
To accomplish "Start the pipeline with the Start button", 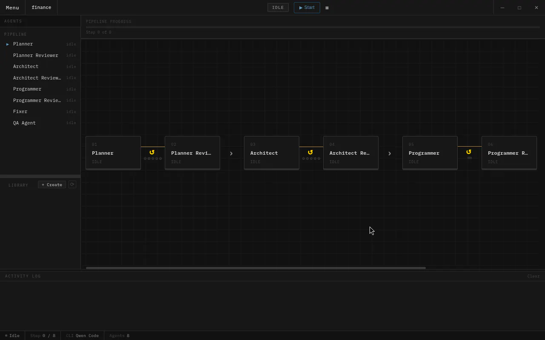I will click(x=307, y=8).
